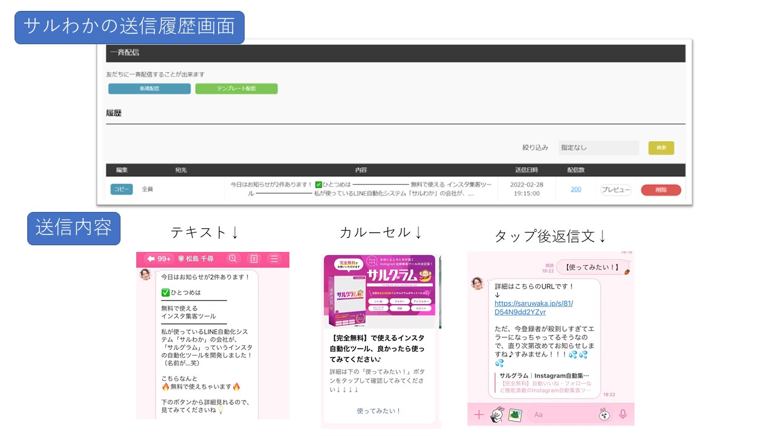Click the message content cell starting 今日はお知らせが2件

361,189
